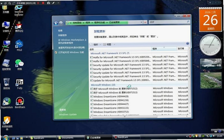Click 程序和功能 in the address breadcrumb
This screenshot has height=140, width=224.
tap(99, 22)
